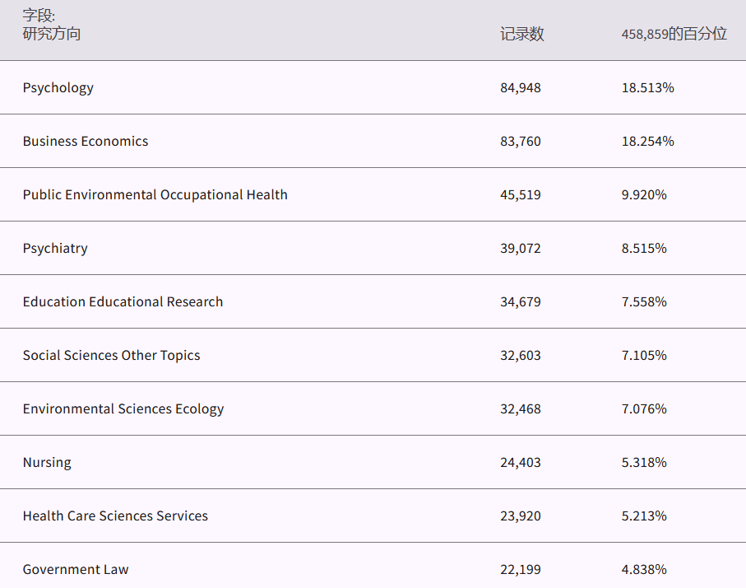
Task: Click Environmental Sciences Ecology row
Action: click(x=123, y=409)
